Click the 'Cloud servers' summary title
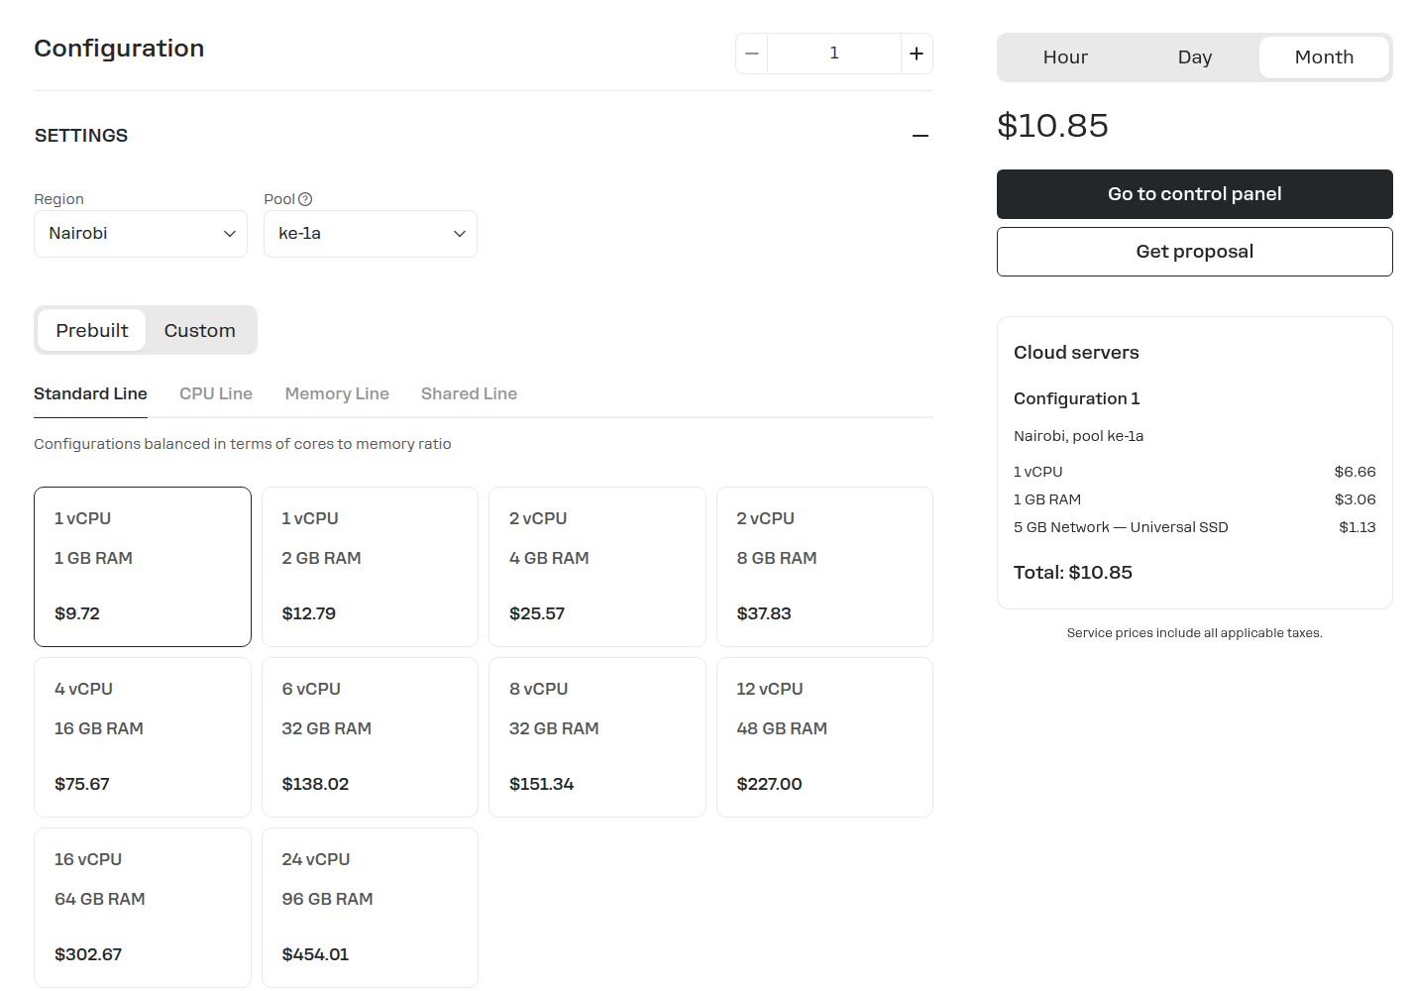This screenshot has width=1412, height=991. (1076, 353)
